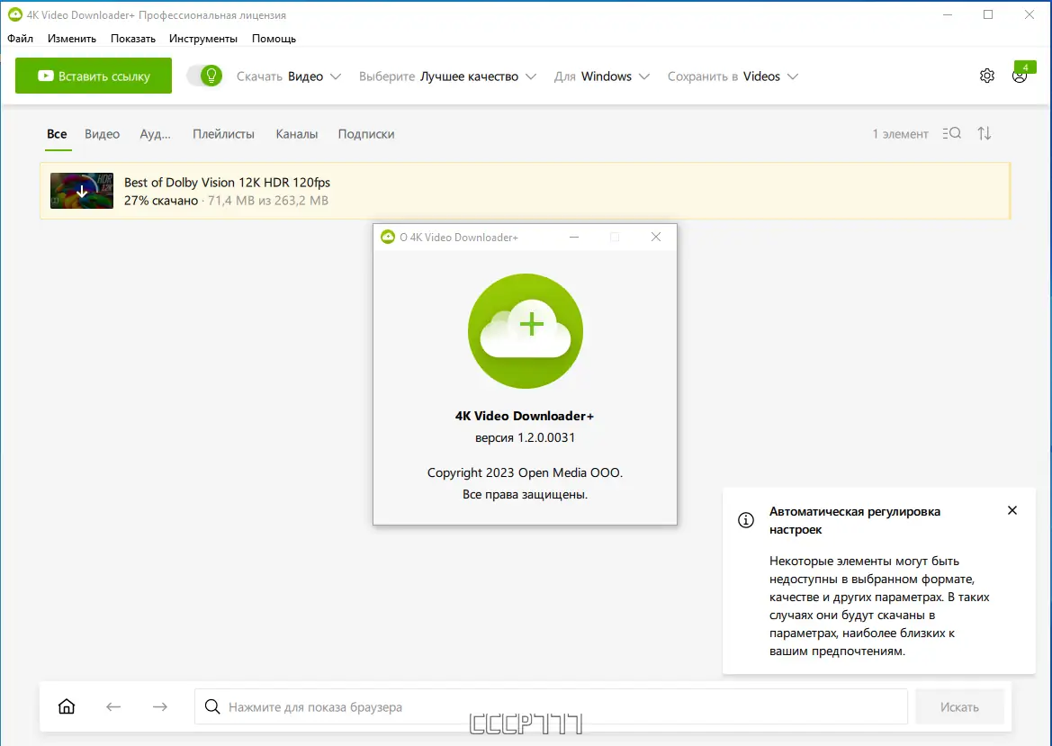Open the Инструменты menu
This screenshot has width=1052, height=746.
[203, 38]
